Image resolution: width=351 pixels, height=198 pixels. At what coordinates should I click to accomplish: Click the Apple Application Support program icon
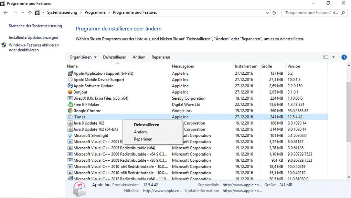pyautogui.click(x=70, y=73)
